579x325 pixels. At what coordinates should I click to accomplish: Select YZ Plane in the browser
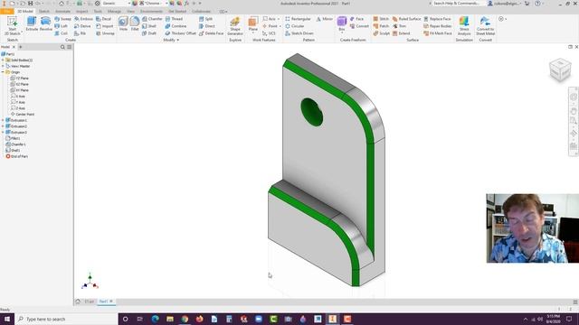tap(20, 79)
